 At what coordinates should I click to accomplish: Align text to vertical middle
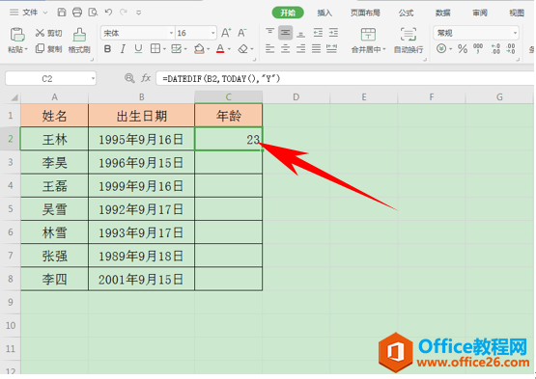tap(285, 33)
